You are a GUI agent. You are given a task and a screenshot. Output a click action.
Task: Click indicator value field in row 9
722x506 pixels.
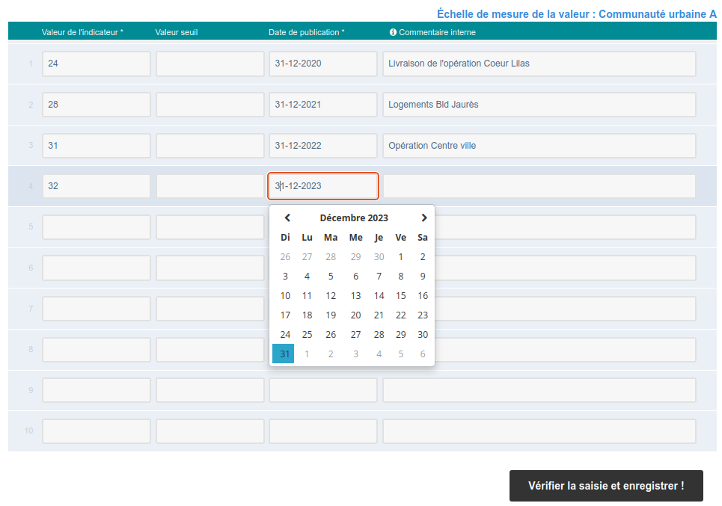[97, 390]
